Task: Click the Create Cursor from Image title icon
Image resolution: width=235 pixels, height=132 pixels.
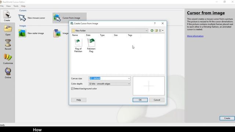Action: coord(72,23)
